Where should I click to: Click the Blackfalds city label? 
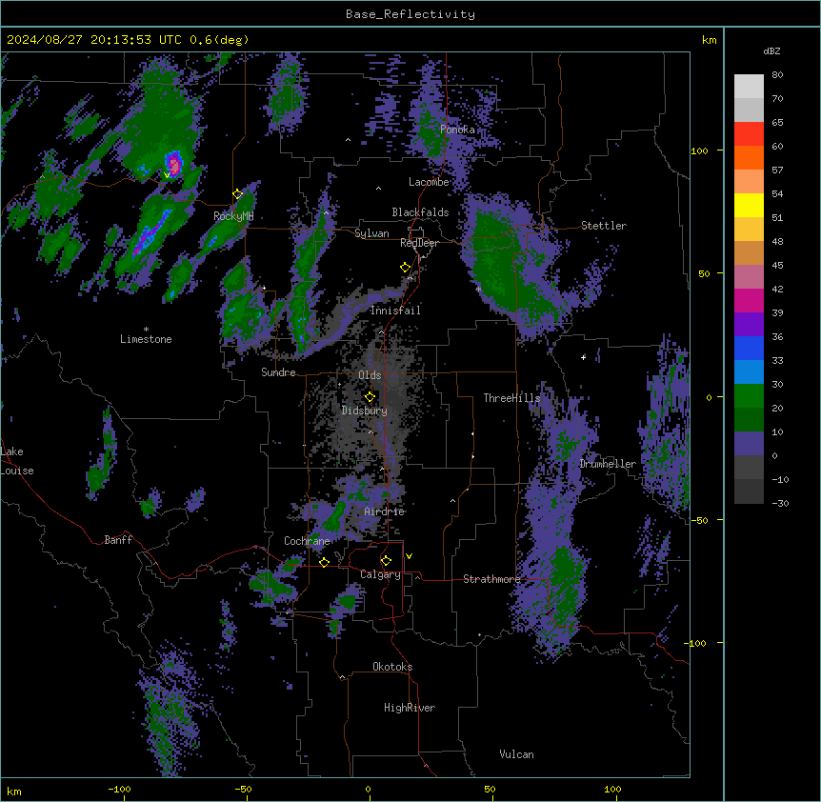click(420, 212)
